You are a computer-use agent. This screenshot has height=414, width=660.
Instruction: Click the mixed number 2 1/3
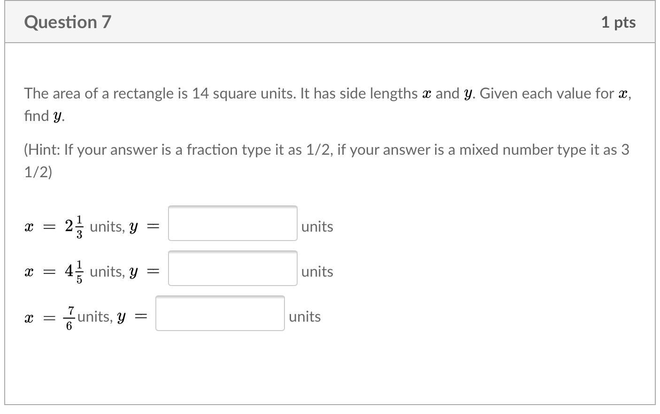[x=74, y=226]
